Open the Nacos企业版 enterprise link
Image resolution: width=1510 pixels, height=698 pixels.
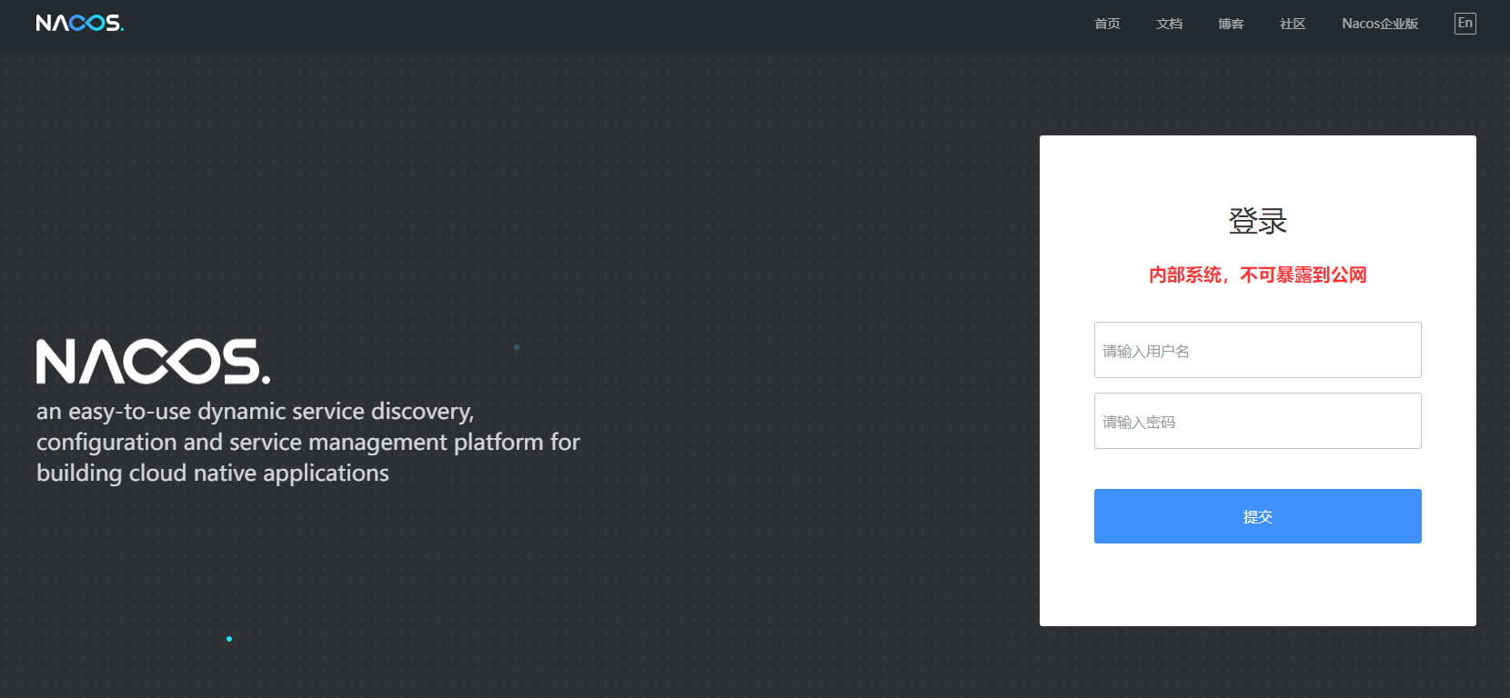[x=1380, y=24]
